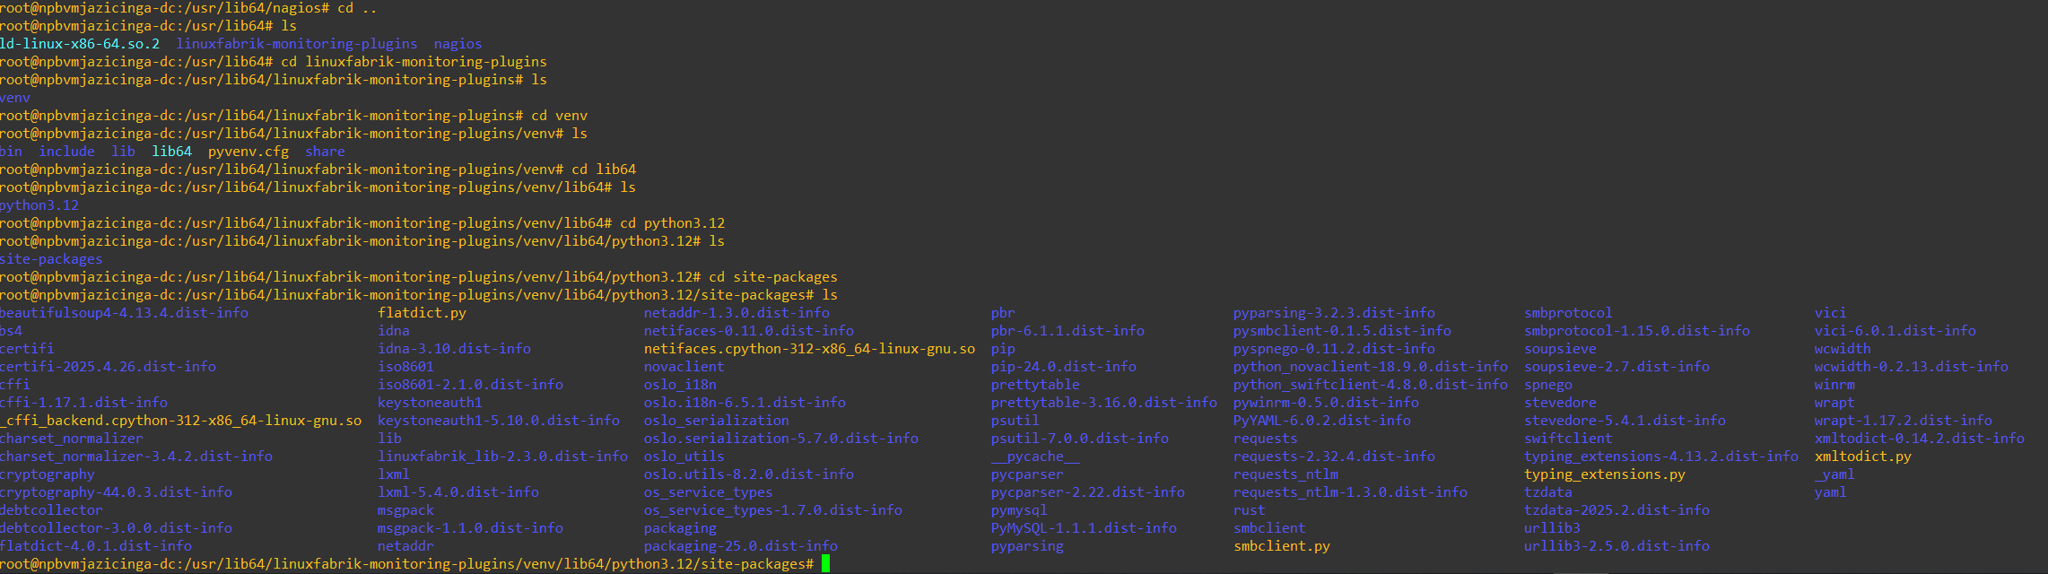Select the __pycache__ directory name
The width and height of the screenshot is (2048, 574).
[1035, 457]
